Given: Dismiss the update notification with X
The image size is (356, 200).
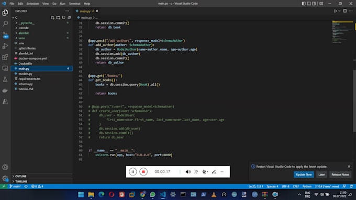Looking at the screenshot, I should tap(349, 167).
